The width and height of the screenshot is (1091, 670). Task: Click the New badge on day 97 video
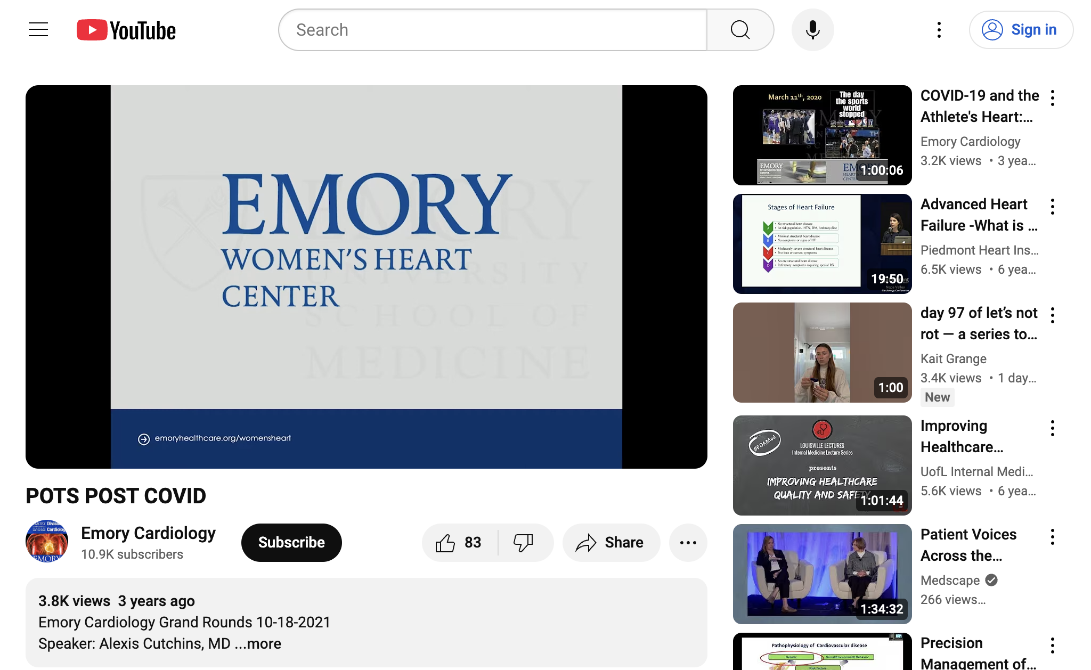tap(937, 397)
